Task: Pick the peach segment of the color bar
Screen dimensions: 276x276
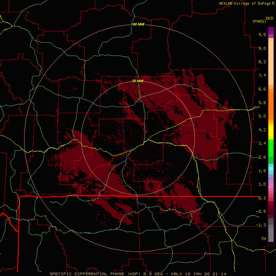Action: pos(271,63)
